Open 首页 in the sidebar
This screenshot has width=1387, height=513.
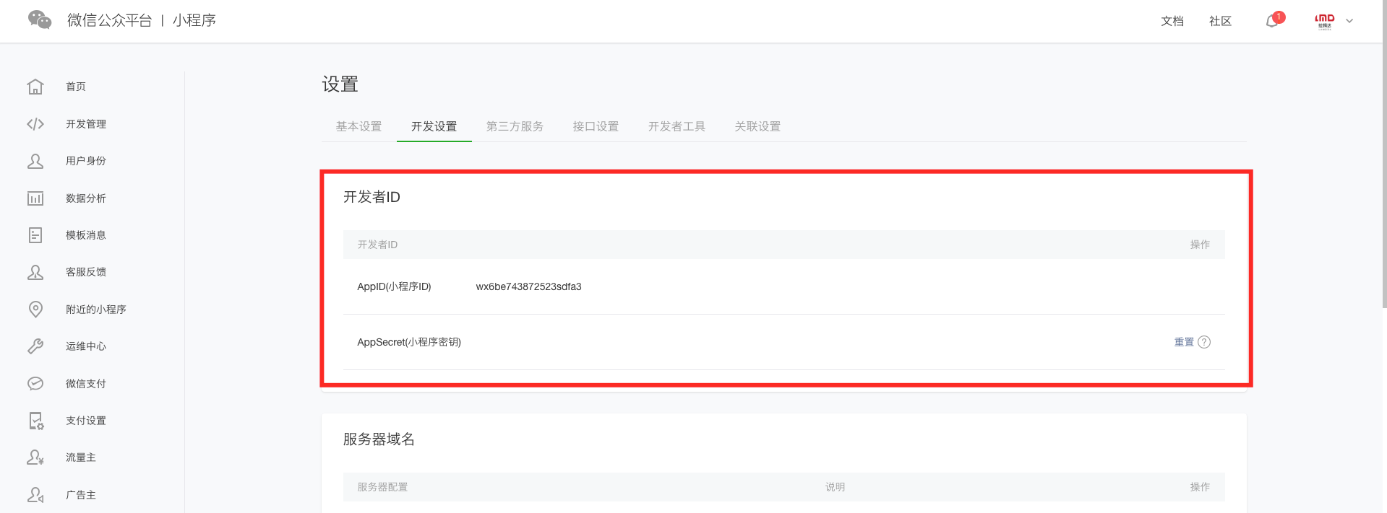[76, 87]
